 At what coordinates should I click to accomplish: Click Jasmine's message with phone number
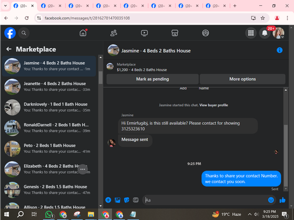(188, 126)
